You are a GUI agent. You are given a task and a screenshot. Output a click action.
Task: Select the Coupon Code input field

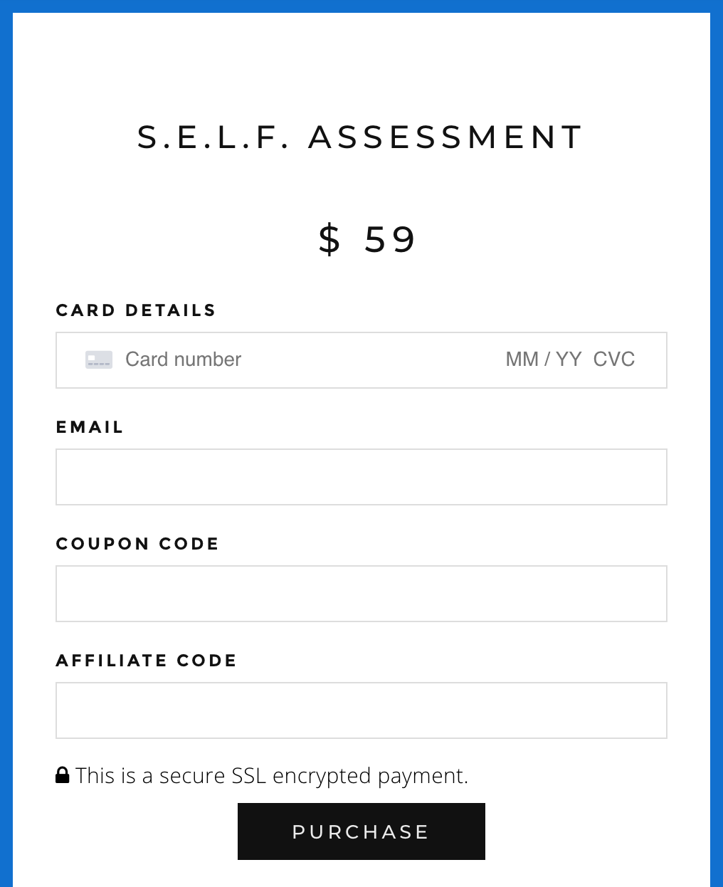pyautogui.click(x=361, y=594)
